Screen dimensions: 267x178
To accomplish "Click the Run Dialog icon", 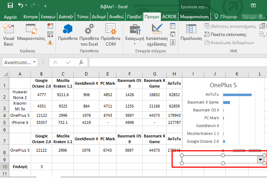I will coord(173,42).
